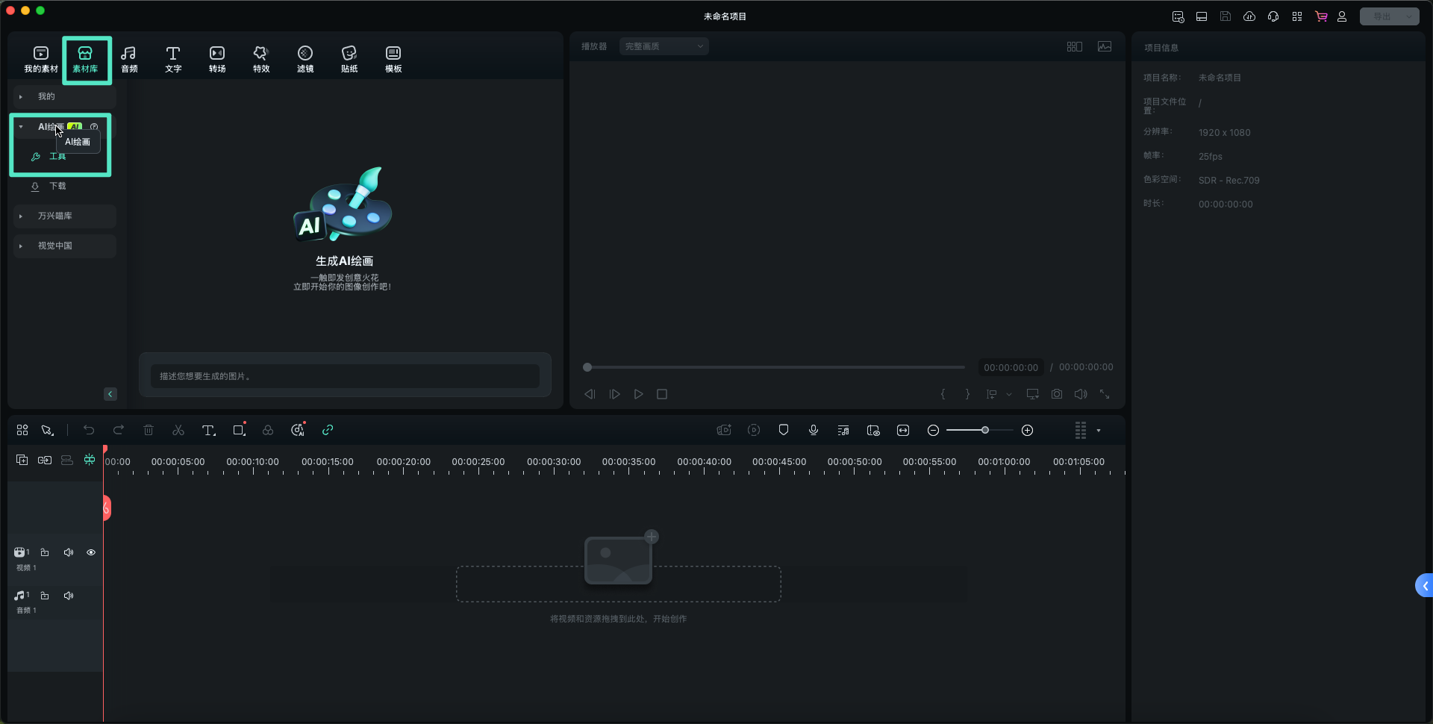
Task: Open the 下载 item in sidebar
Action: click(57, 186)
